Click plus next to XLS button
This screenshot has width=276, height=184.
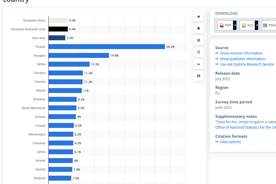point(257,25)
